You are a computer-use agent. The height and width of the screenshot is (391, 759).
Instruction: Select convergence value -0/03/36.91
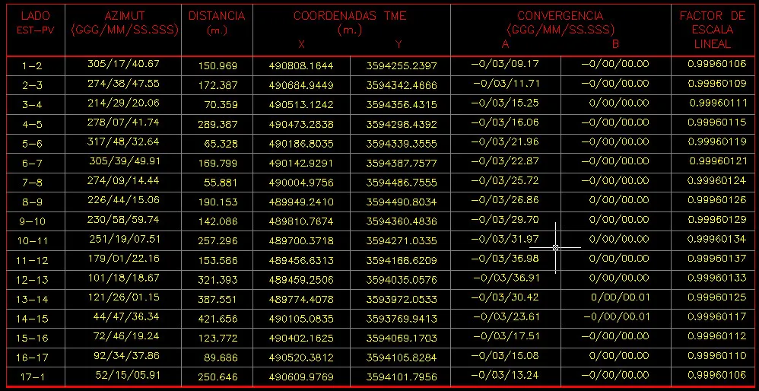pos(506,278)
